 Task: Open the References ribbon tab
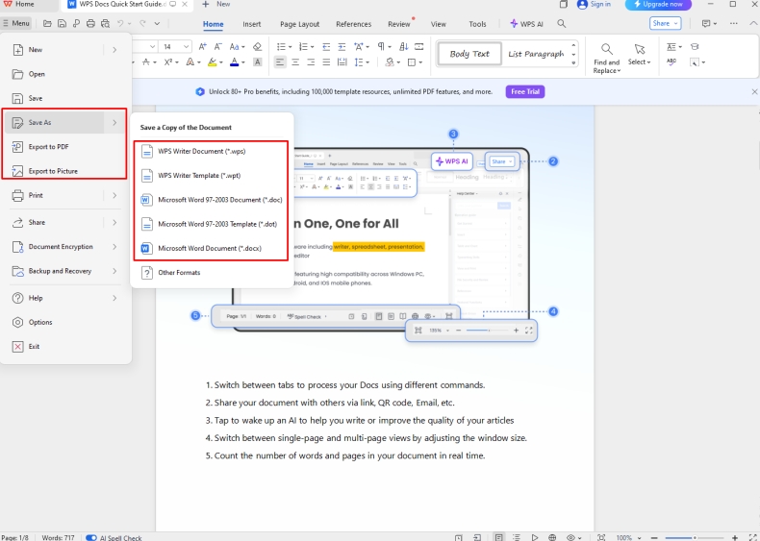(353, 24)
